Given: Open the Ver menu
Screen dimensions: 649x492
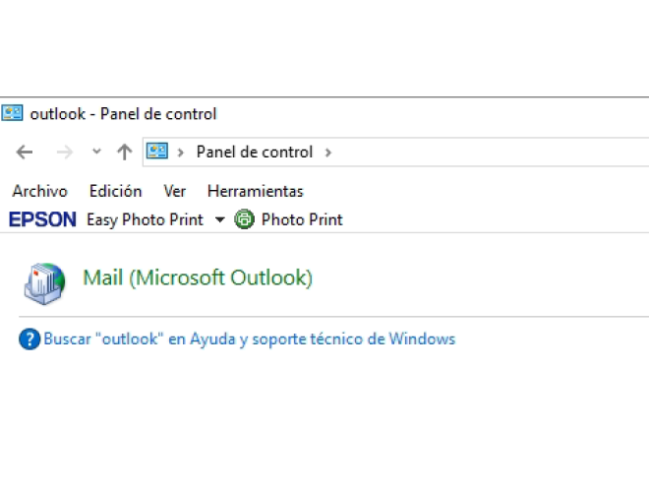Looking at the screenshot, I should pos(175,191).
